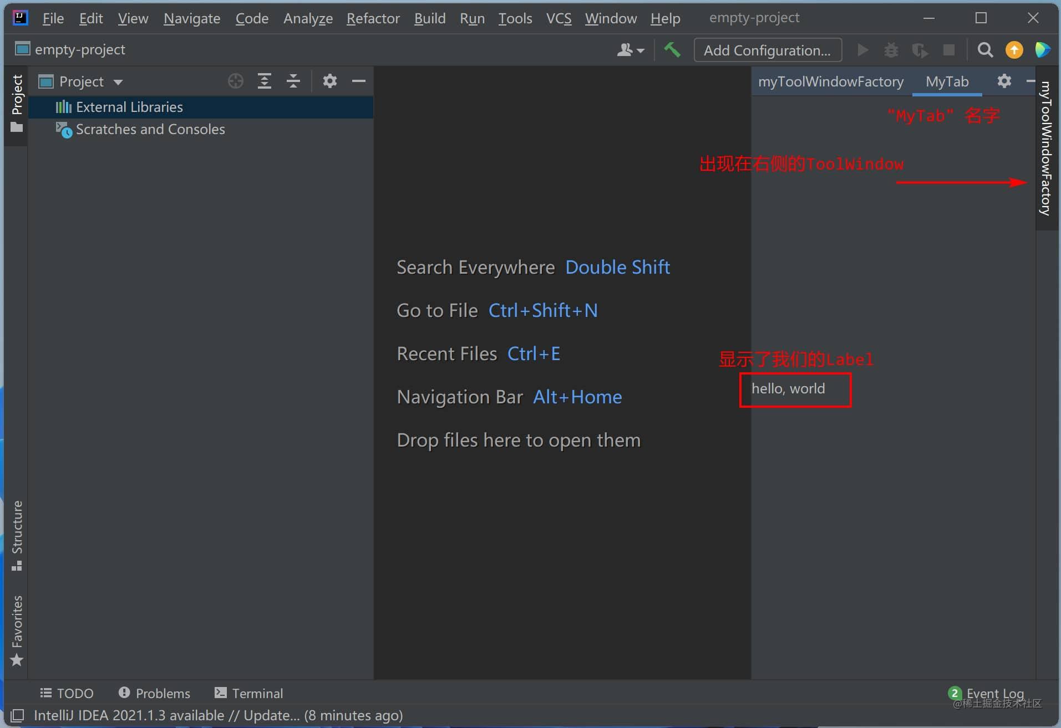Click Add Configuration button
Viewport: 1061px width, 728px height.
[x=768, y=50]
